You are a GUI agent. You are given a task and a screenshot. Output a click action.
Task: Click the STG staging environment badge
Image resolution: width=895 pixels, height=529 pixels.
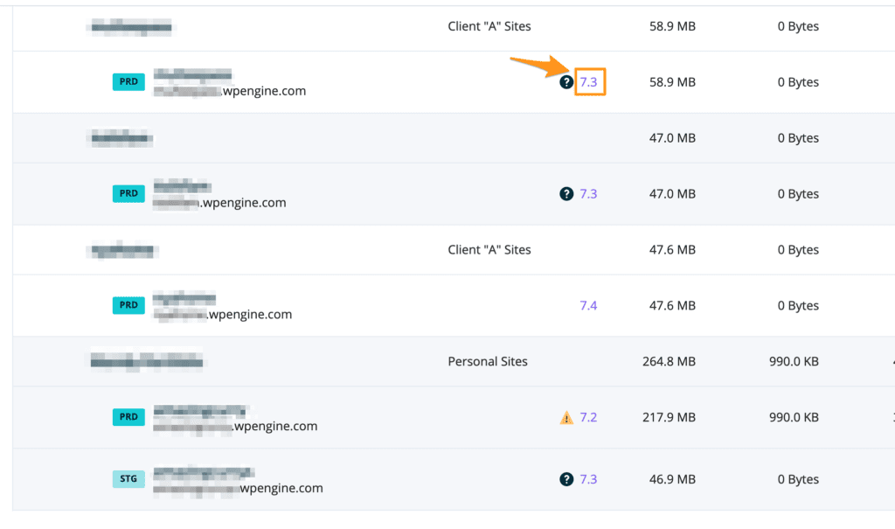click(x=128, y=479)
